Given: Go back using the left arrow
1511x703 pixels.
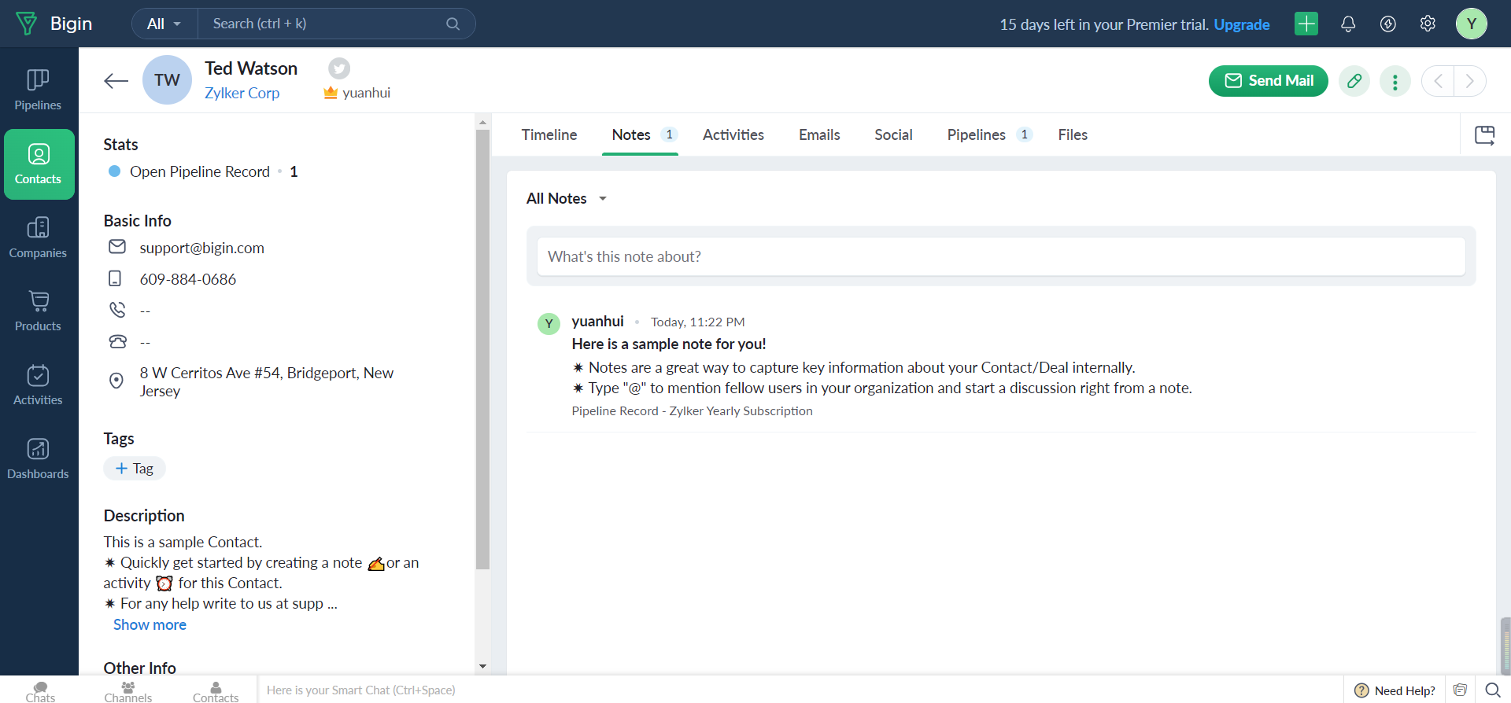Looking at the screenshot, I should (116, 81).
